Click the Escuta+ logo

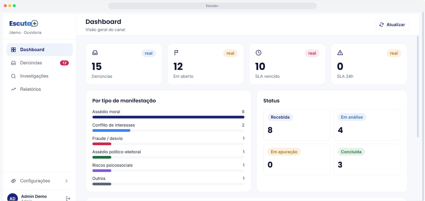[x=24, y=24]
